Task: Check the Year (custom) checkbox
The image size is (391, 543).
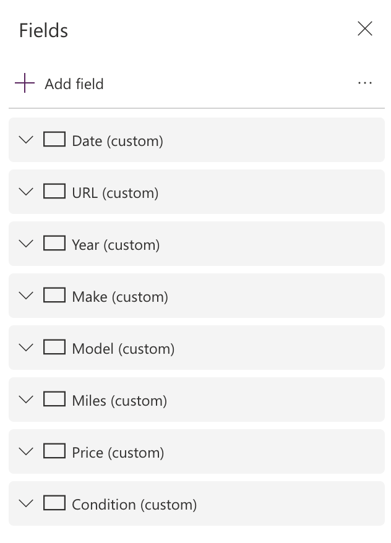Action: 54,243
